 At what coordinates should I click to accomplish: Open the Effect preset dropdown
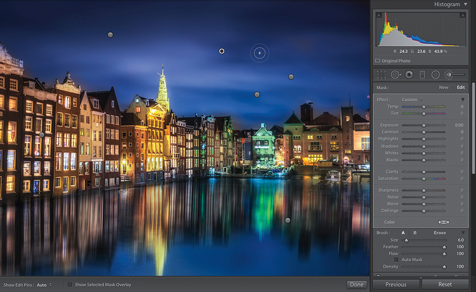pos(412,99)
